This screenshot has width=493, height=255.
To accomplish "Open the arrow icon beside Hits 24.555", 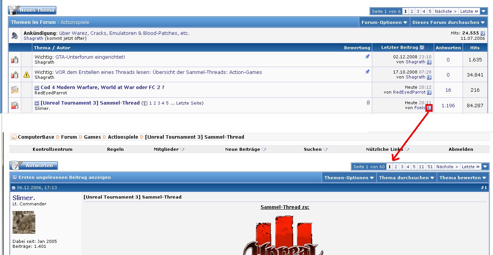I will pyautogui.click(x=483, y=33).
